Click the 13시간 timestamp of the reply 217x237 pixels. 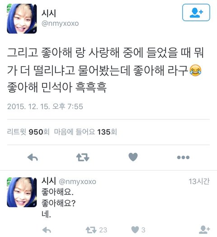click(199, 181)
